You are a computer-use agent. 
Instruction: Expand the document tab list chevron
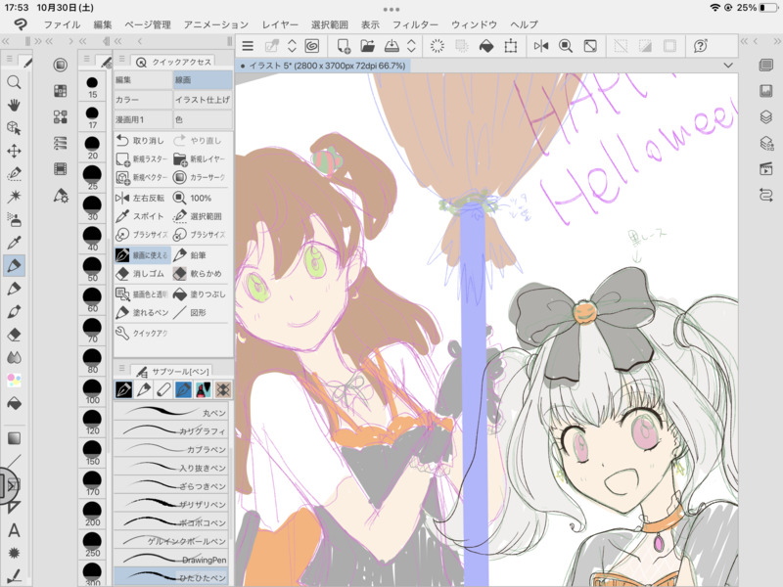[x=728, y=66]
